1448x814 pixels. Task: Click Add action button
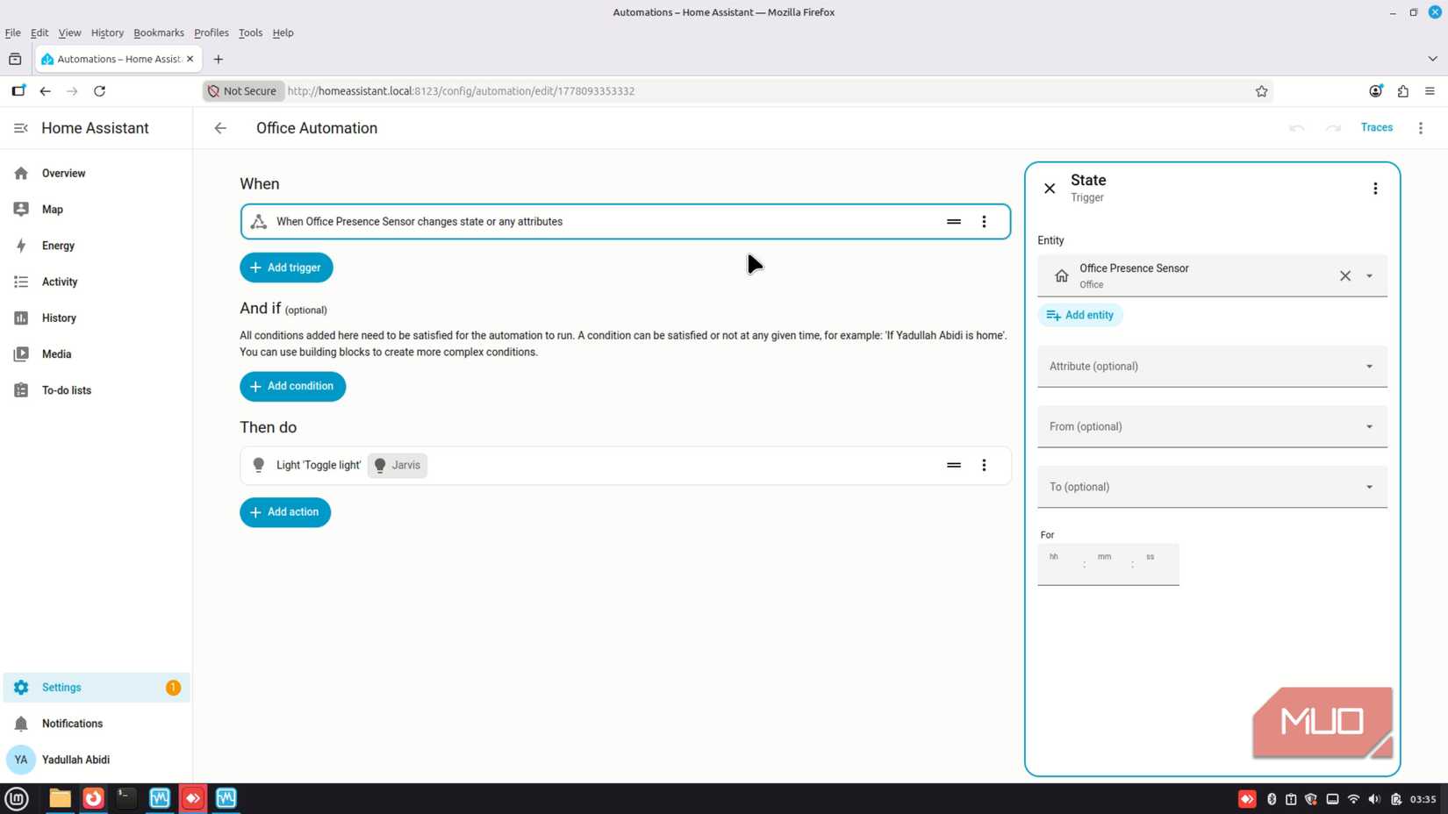click(285, 512)
